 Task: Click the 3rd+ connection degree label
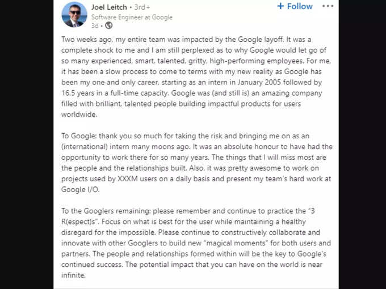pyautogui.click(x=142, y=7)
